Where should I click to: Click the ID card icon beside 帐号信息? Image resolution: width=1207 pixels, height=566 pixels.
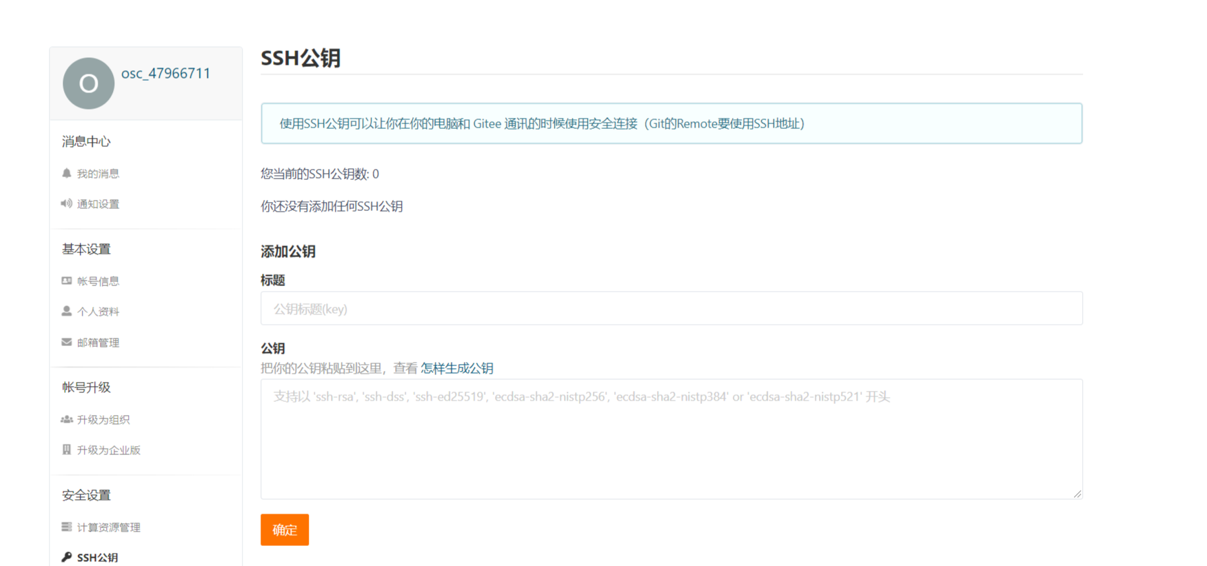click(66, 281)
